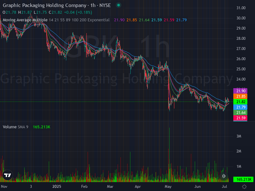The height and width of the screenshot is (191, 255).
Task: Click the scroll-to-latest-bar double arrow
Action: [x=224, y=176]
